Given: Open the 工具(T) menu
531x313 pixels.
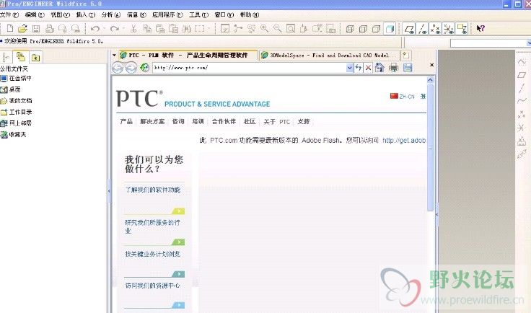Looking at the screenshot, I should [x=198, y=15].
